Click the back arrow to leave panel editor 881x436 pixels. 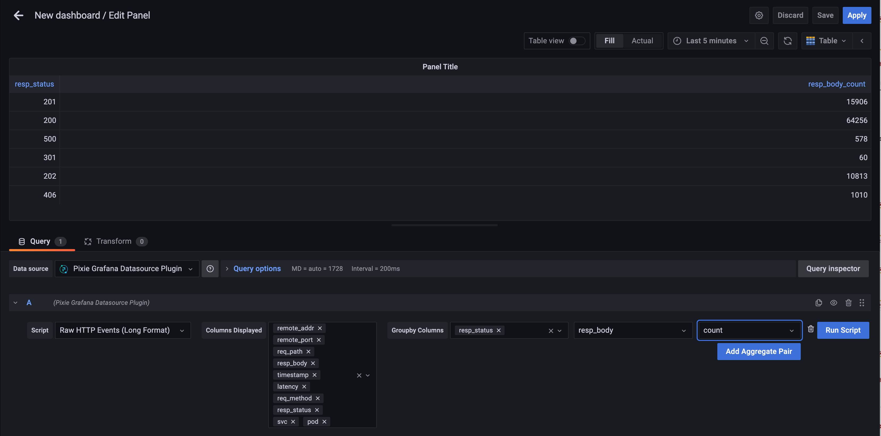pos(19,15)
